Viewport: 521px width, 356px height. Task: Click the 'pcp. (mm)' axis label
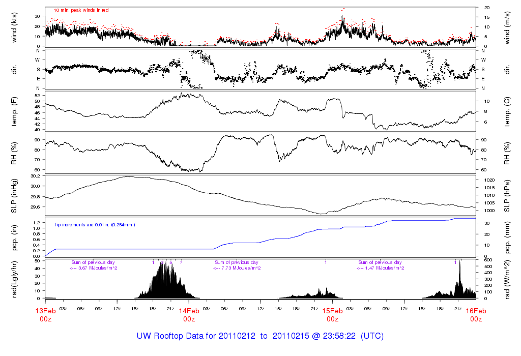click(507, 238)
